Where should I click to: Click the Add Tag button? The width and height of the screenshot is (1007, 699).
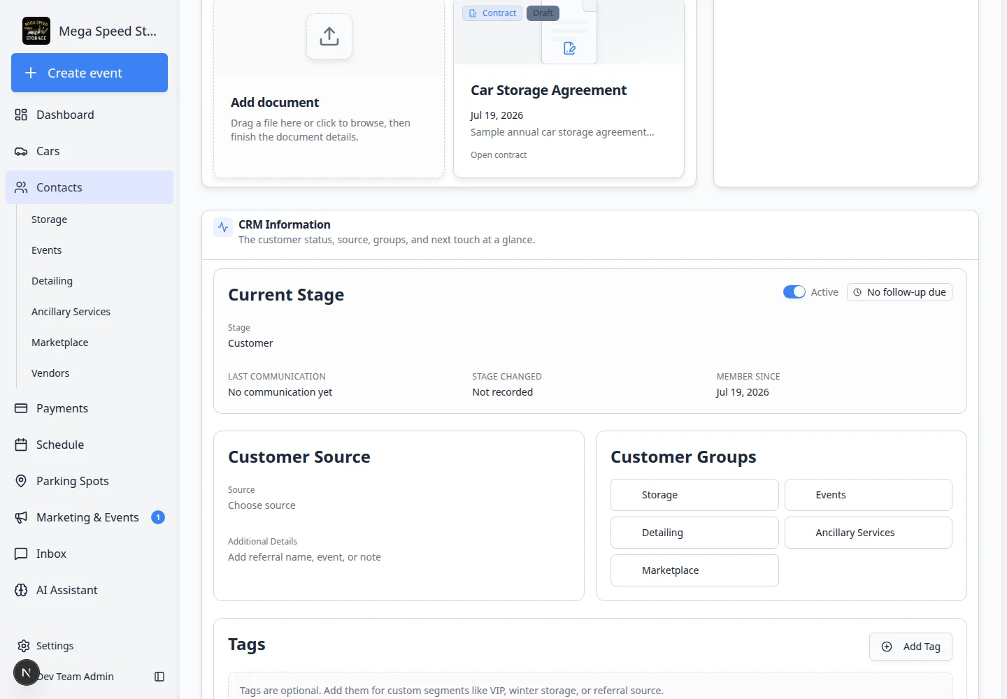point(910,647)
